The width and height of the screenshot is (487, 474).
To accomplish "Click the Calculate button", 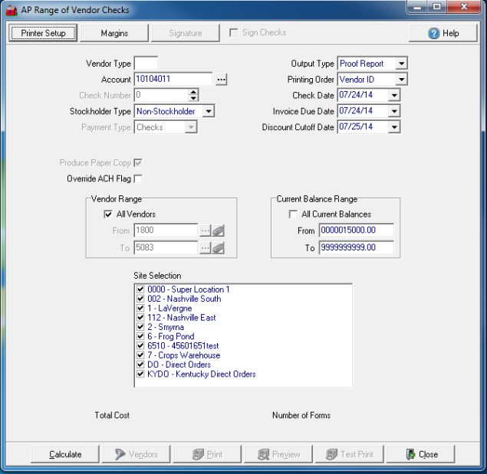I will pos(65,454).
